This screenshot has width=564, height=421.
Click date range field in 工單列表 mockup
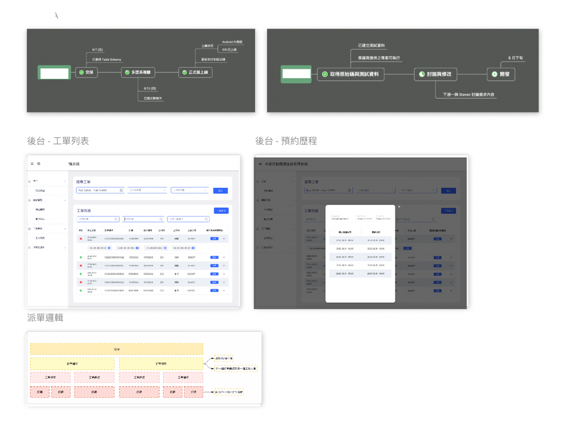click(100, 190)
